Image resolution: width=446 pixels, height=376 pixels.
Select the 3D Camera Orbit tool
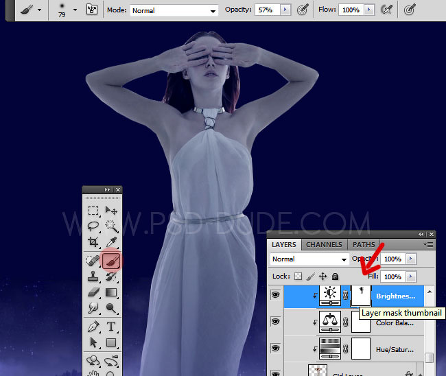pyautogui.click(x=111, y=361)
